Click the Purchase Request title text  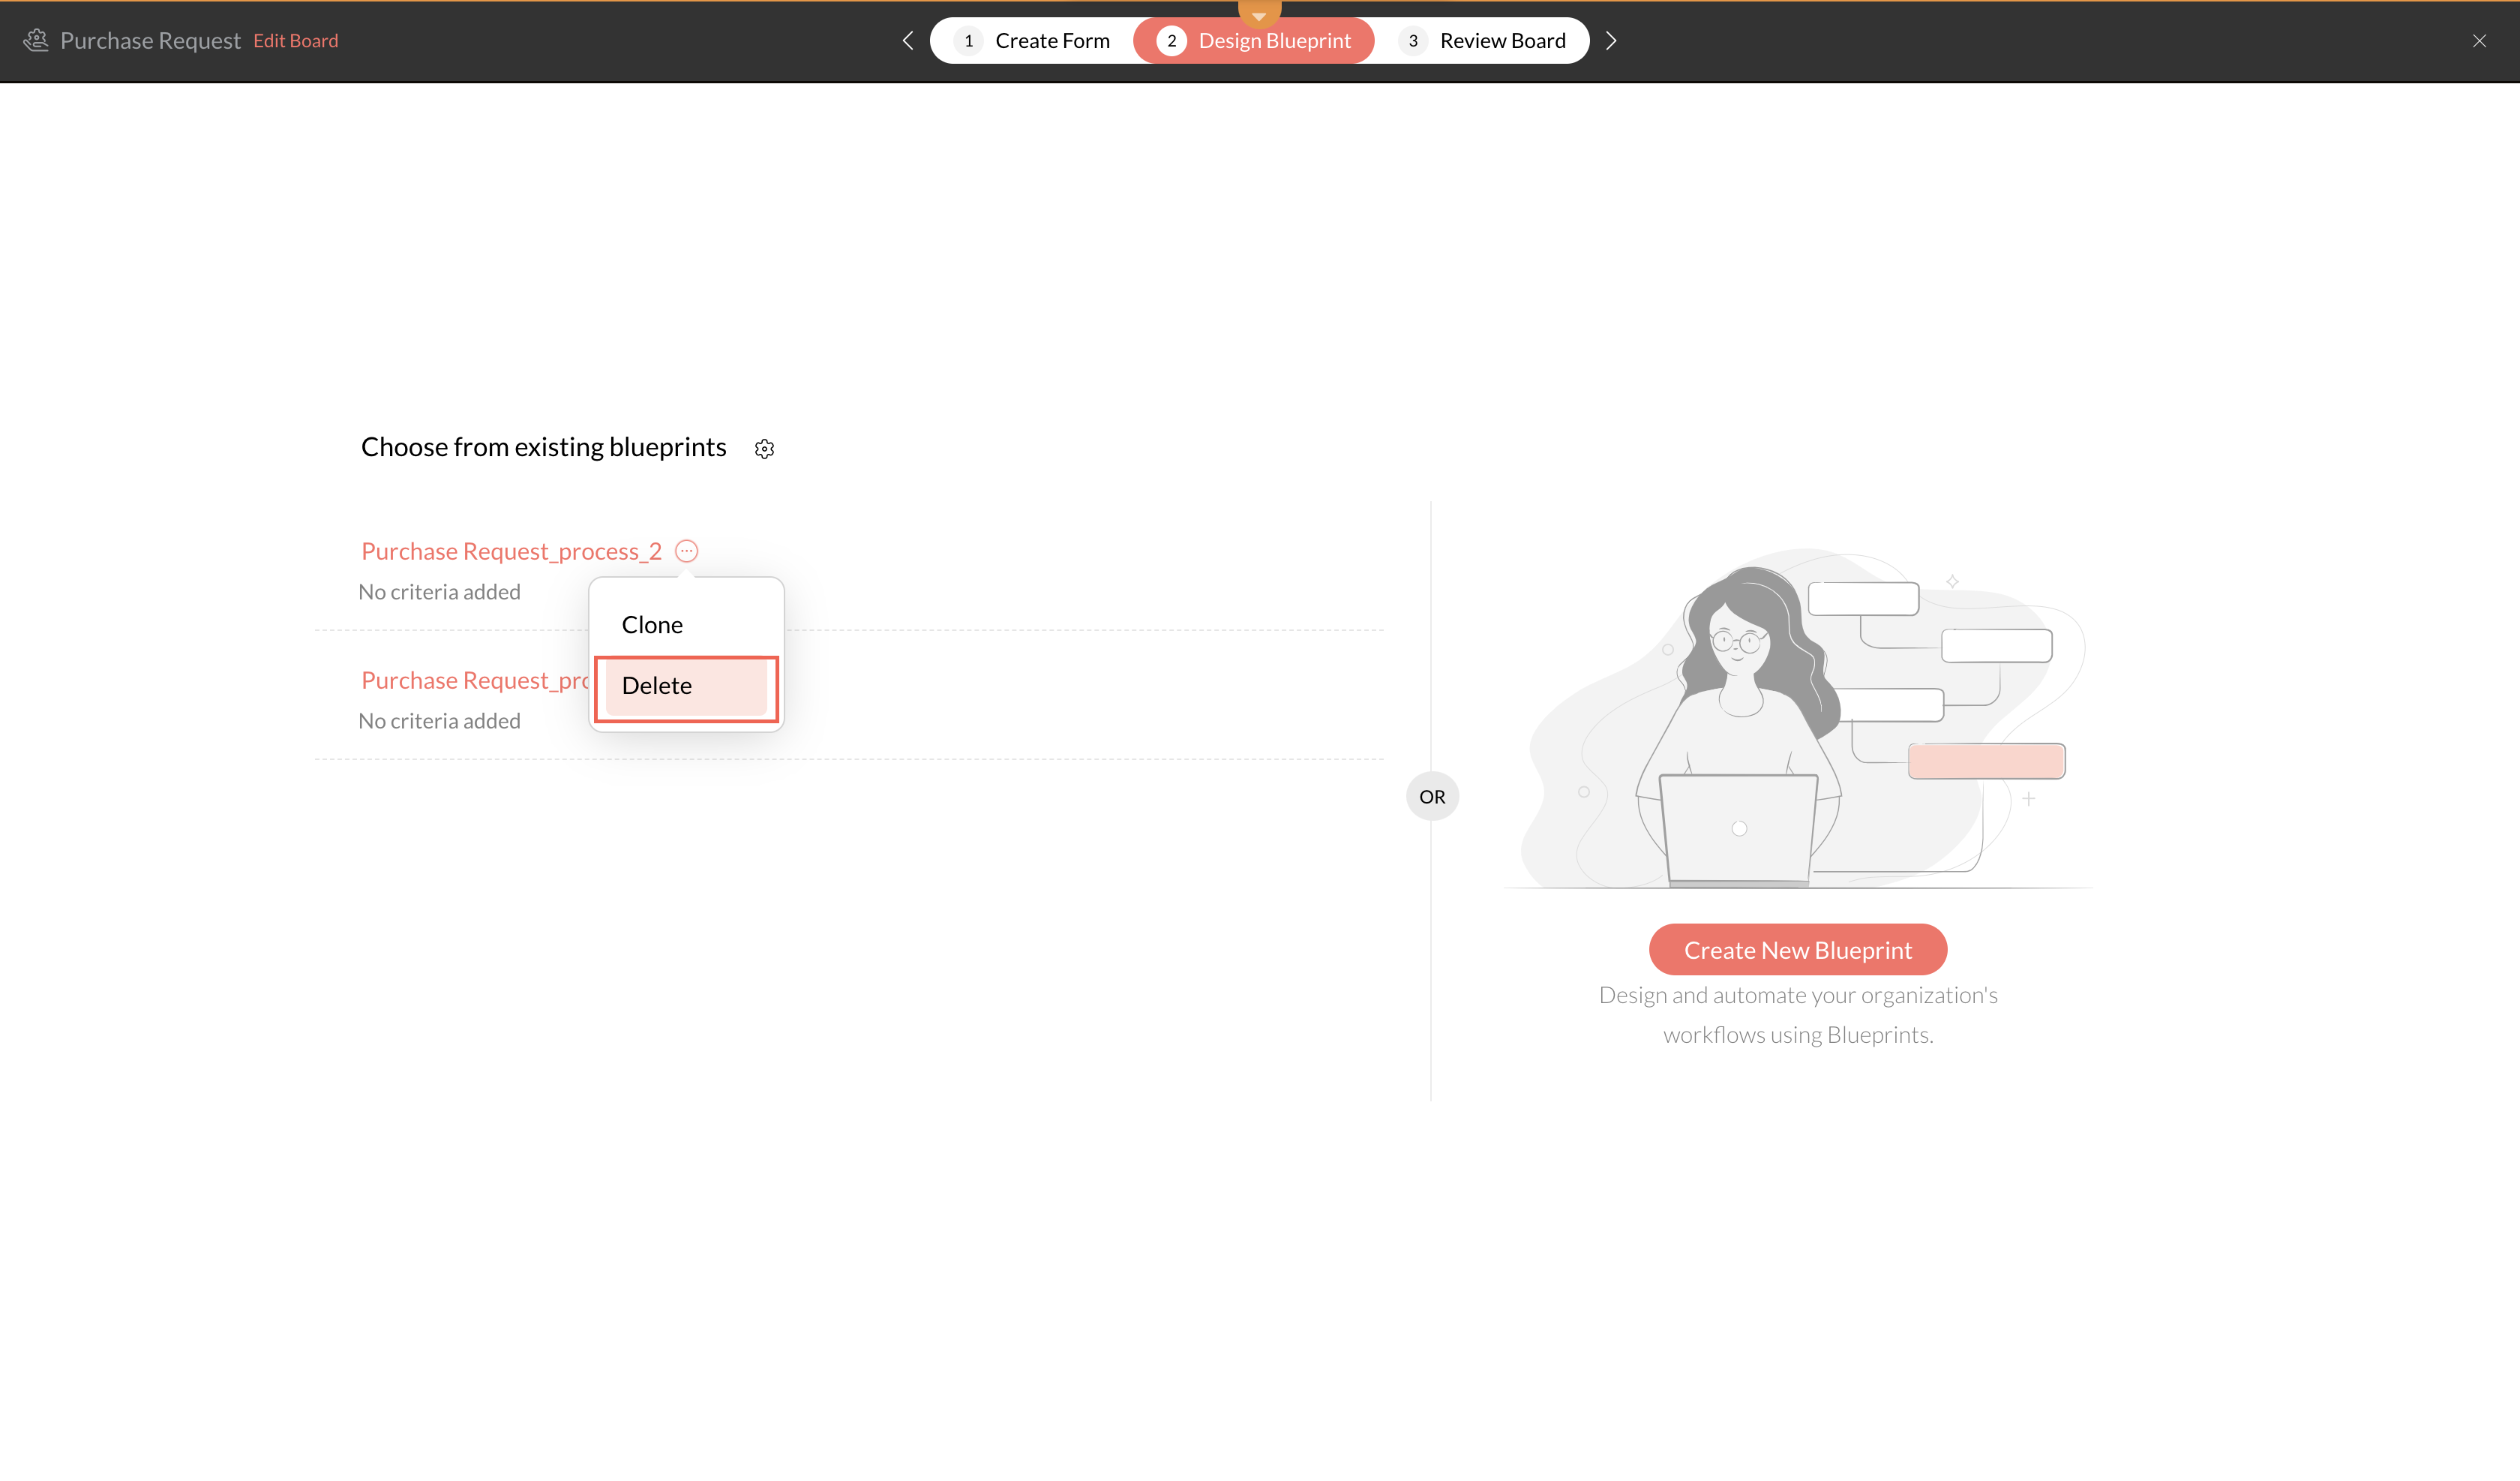150,41
